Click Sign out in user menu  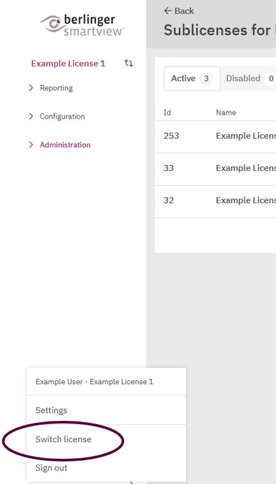106,468
